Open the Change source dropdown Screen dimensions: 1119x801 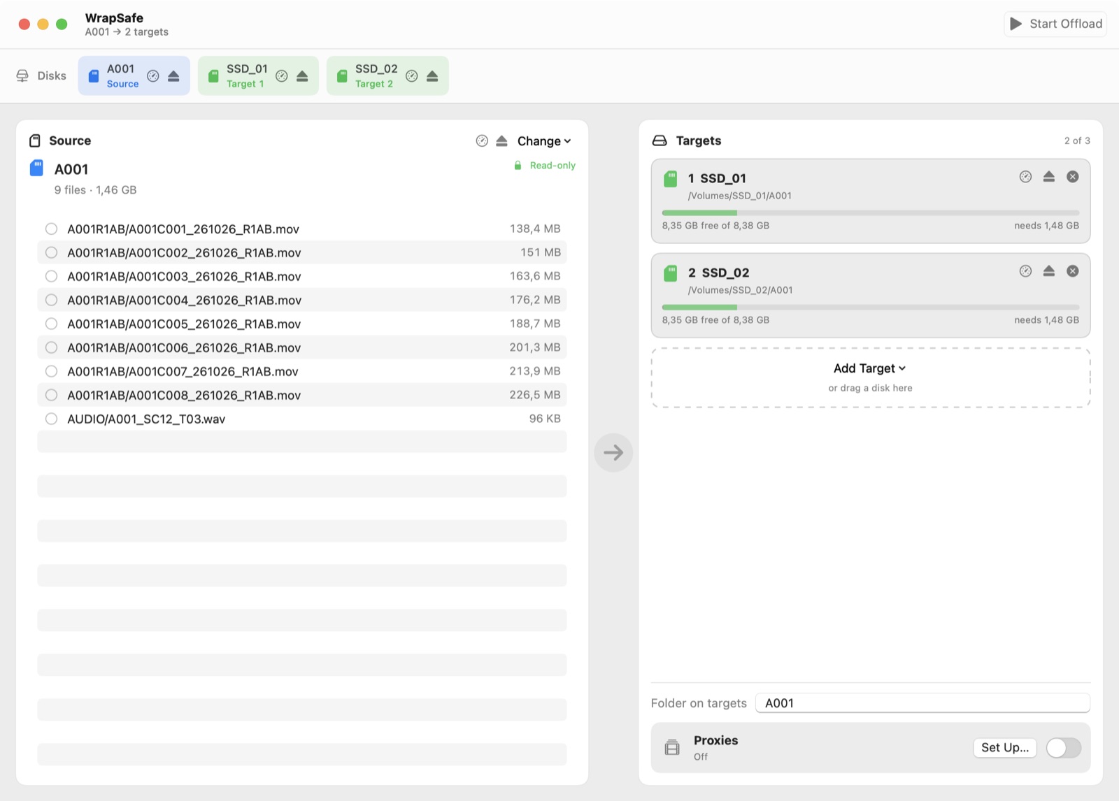click(x=544, y=141)
